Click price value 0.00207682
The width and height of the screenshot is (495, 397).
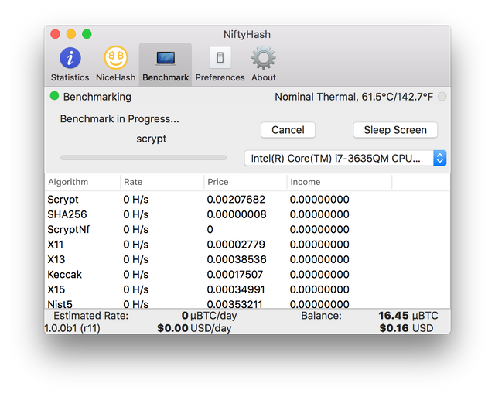[x=236, y=200]
